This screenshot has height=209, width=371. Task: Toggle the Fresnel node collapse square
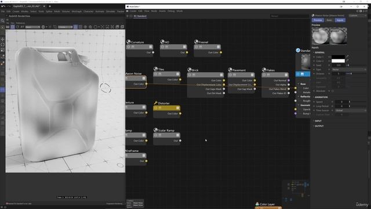[x=218, y=47]
